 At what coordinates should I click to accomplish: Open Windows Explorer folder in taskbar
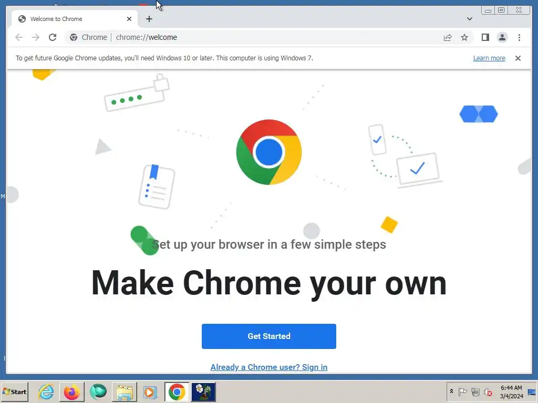point(124,391)
